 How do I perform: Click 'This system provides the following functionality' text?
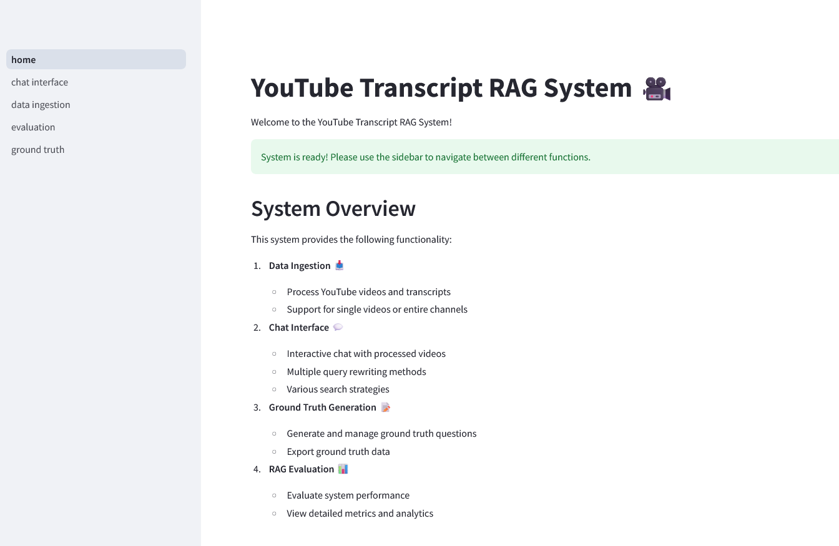click(x=351, y=239)
